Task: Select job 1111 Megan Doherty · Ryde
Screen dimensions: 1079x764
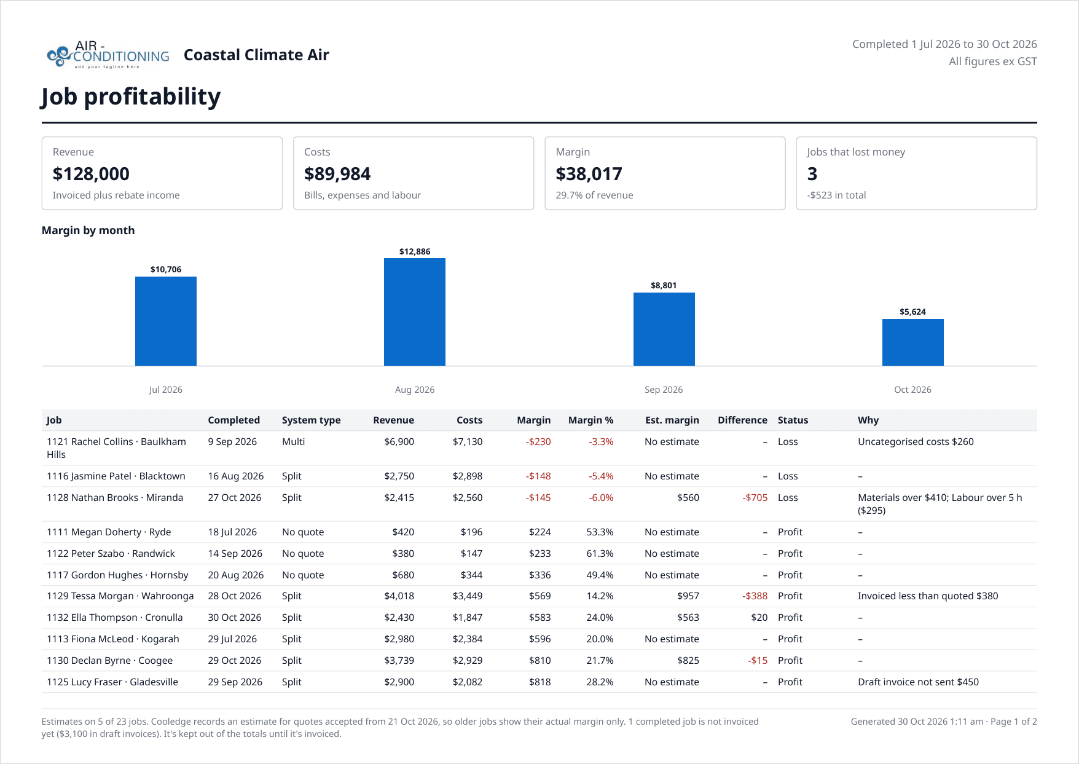Action: pos(539,532)
